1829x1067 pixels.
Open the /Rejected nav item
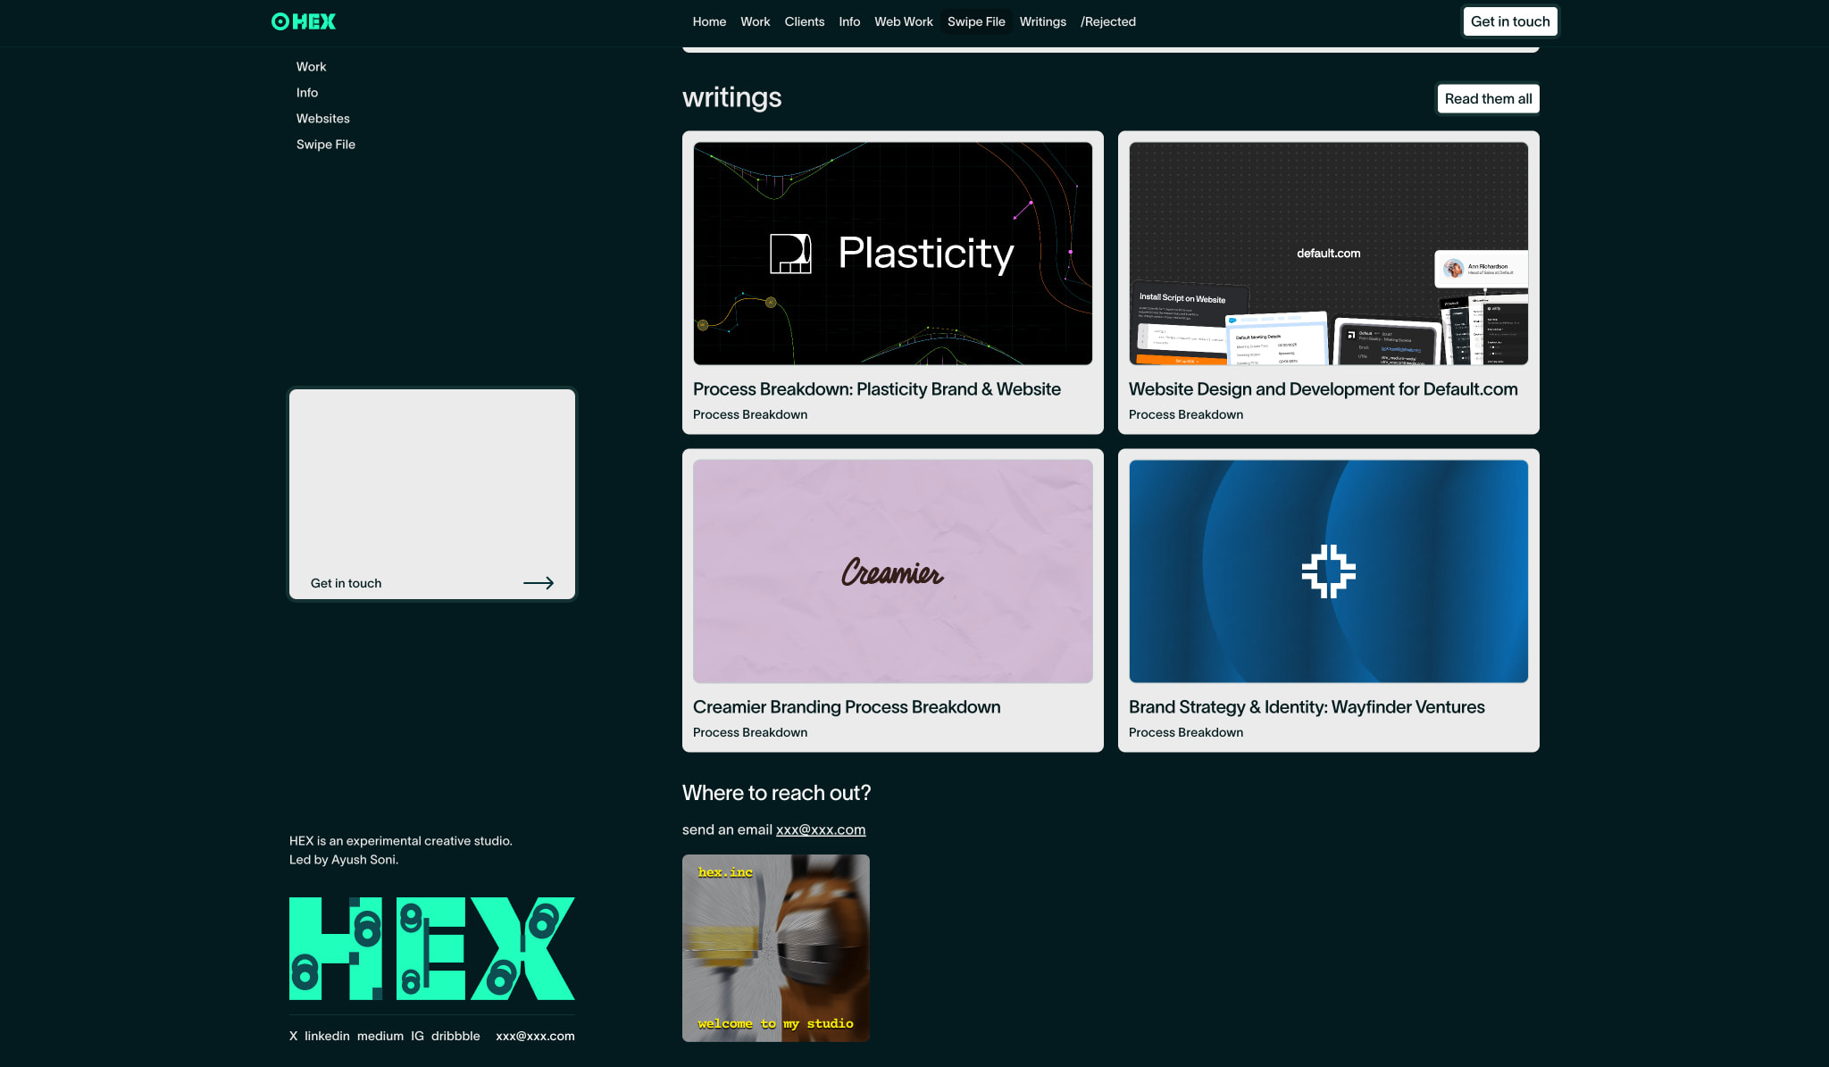1107,21
